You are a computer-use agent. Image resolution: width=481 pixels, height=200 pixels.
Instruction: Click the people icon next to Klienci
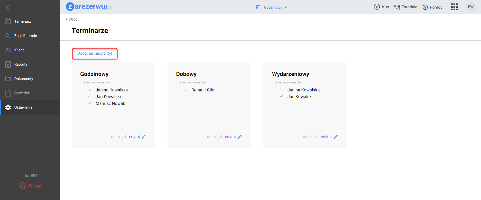click(8, 50)
